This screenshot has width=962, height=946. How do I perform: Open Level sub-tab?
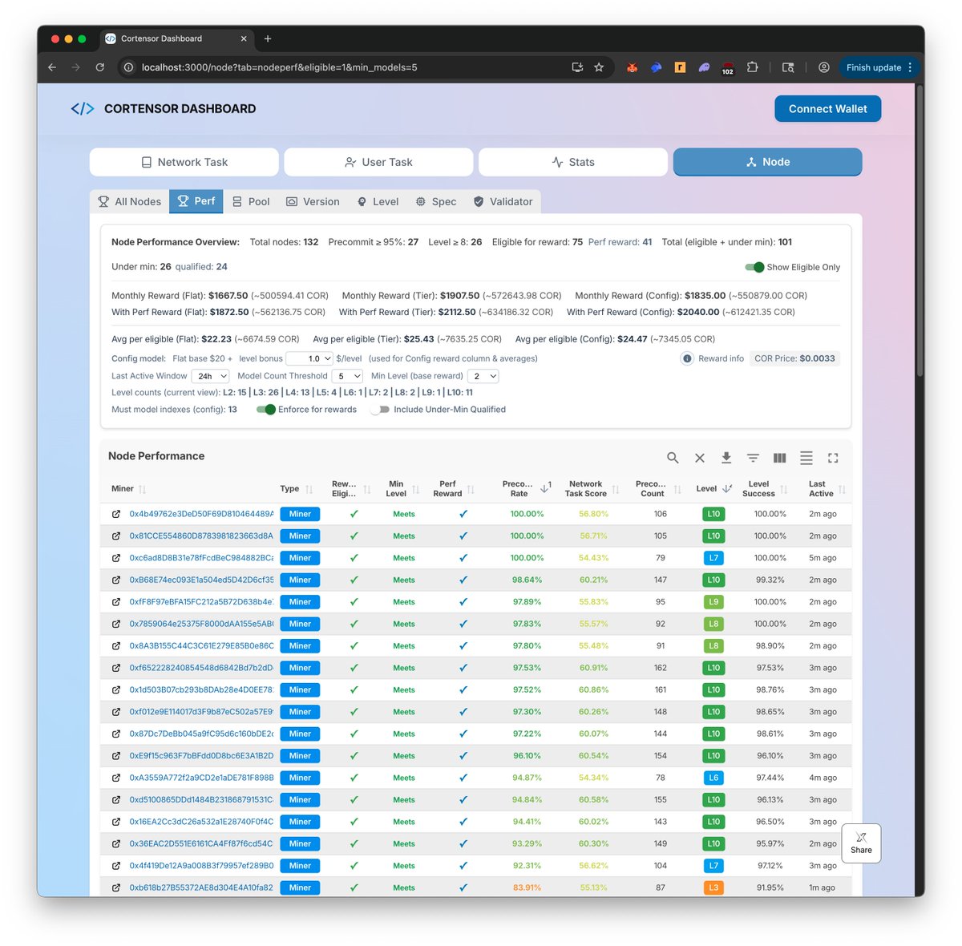tap(378, 201)
